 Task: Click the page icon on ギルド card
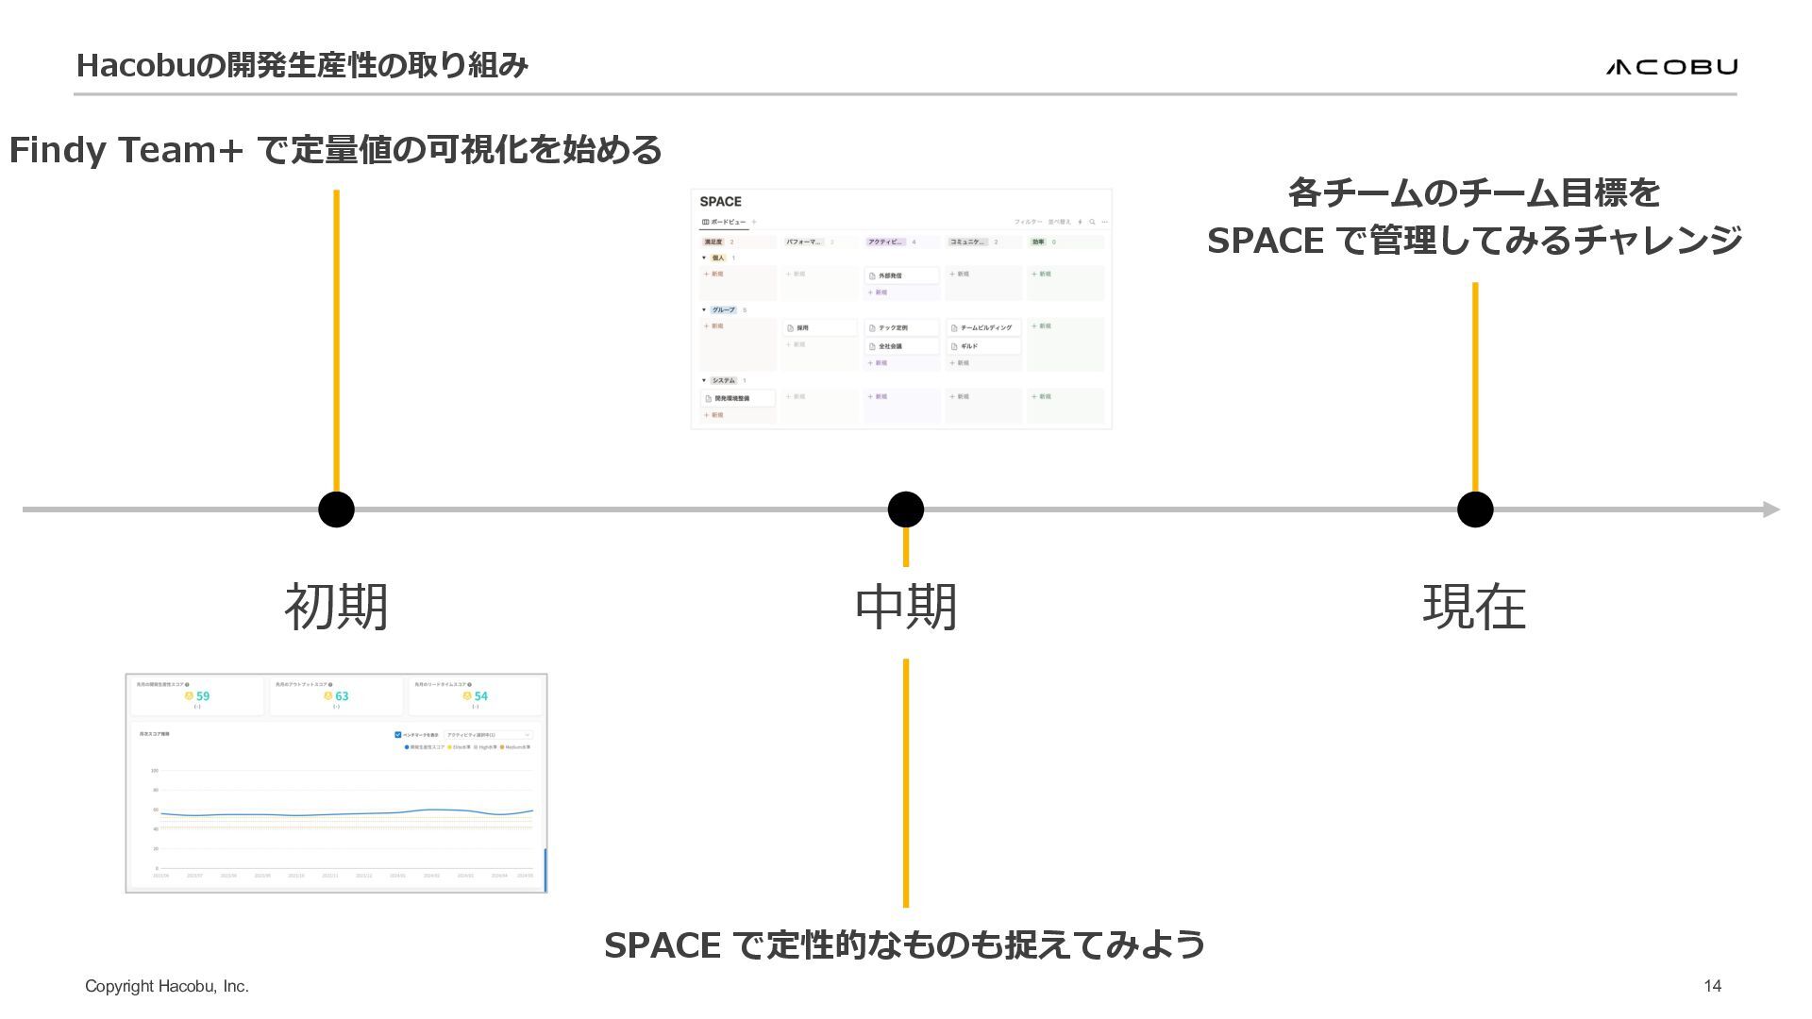(954, 346)
